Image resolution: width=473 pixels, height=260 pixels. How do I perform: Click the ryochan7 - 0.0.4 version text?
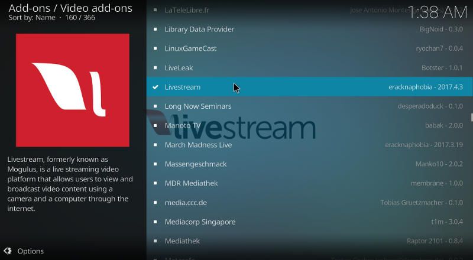439,48
